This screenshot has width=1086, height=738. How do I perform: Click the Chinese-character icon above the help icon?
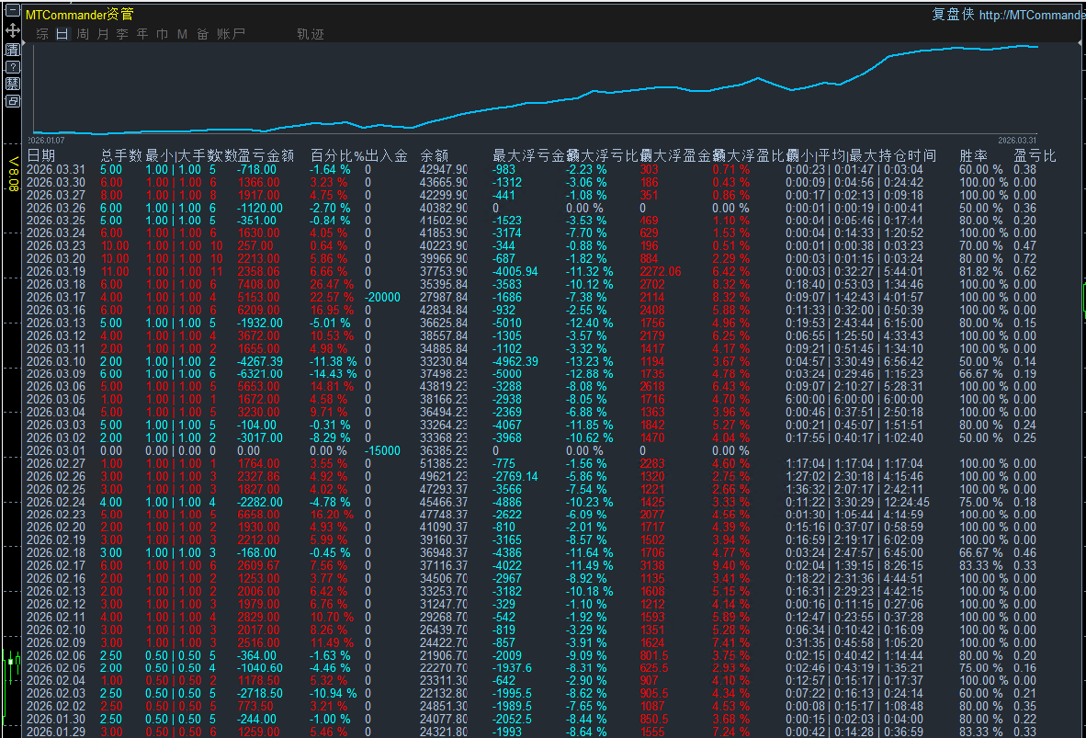coord(12,50)
